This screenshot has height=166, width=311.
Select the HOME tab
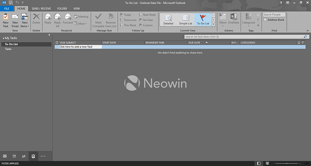[x=21, y=9]
